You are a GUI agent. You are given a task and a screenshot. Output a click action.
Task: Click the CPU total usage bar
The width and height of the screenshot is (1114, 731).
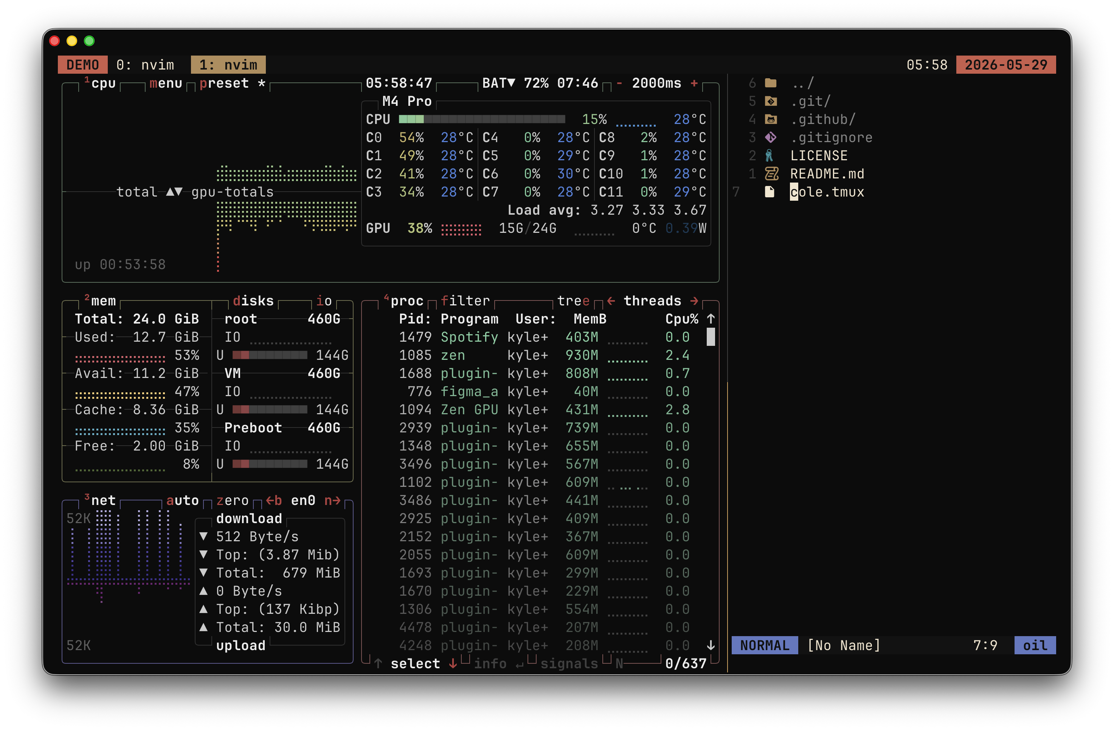tap(482, 119)
